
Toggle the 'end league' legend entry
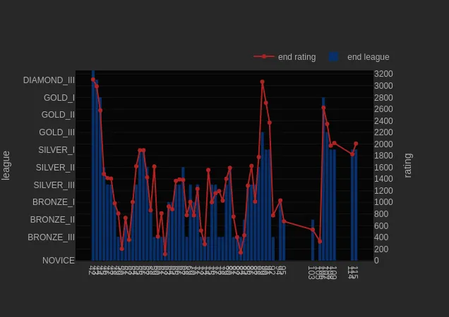[359, 57]
